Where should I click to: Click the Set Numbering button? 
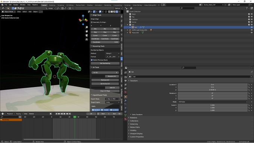(x=105, y=63)
